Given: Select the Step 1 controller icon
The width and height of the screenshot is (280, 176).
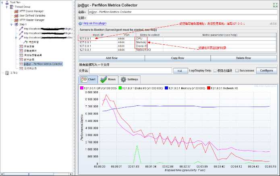Looking at the screenshot, I should [x=16, y=24].
